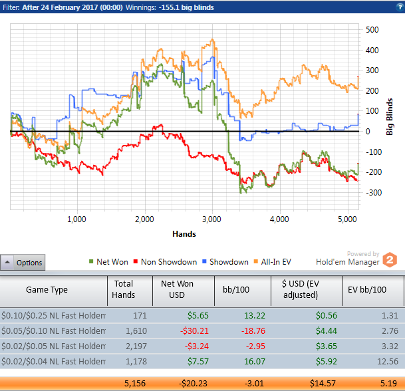Image resolution: width=405 pixels, height=391 pixels.
Task: Click the 2.76 EV bb/100 cell
Action: tap(390, 331)
